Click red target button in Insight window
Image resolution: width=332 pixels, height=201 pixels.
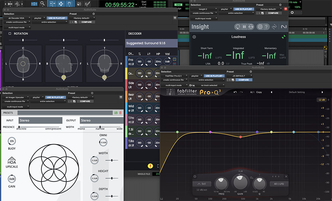285,9
